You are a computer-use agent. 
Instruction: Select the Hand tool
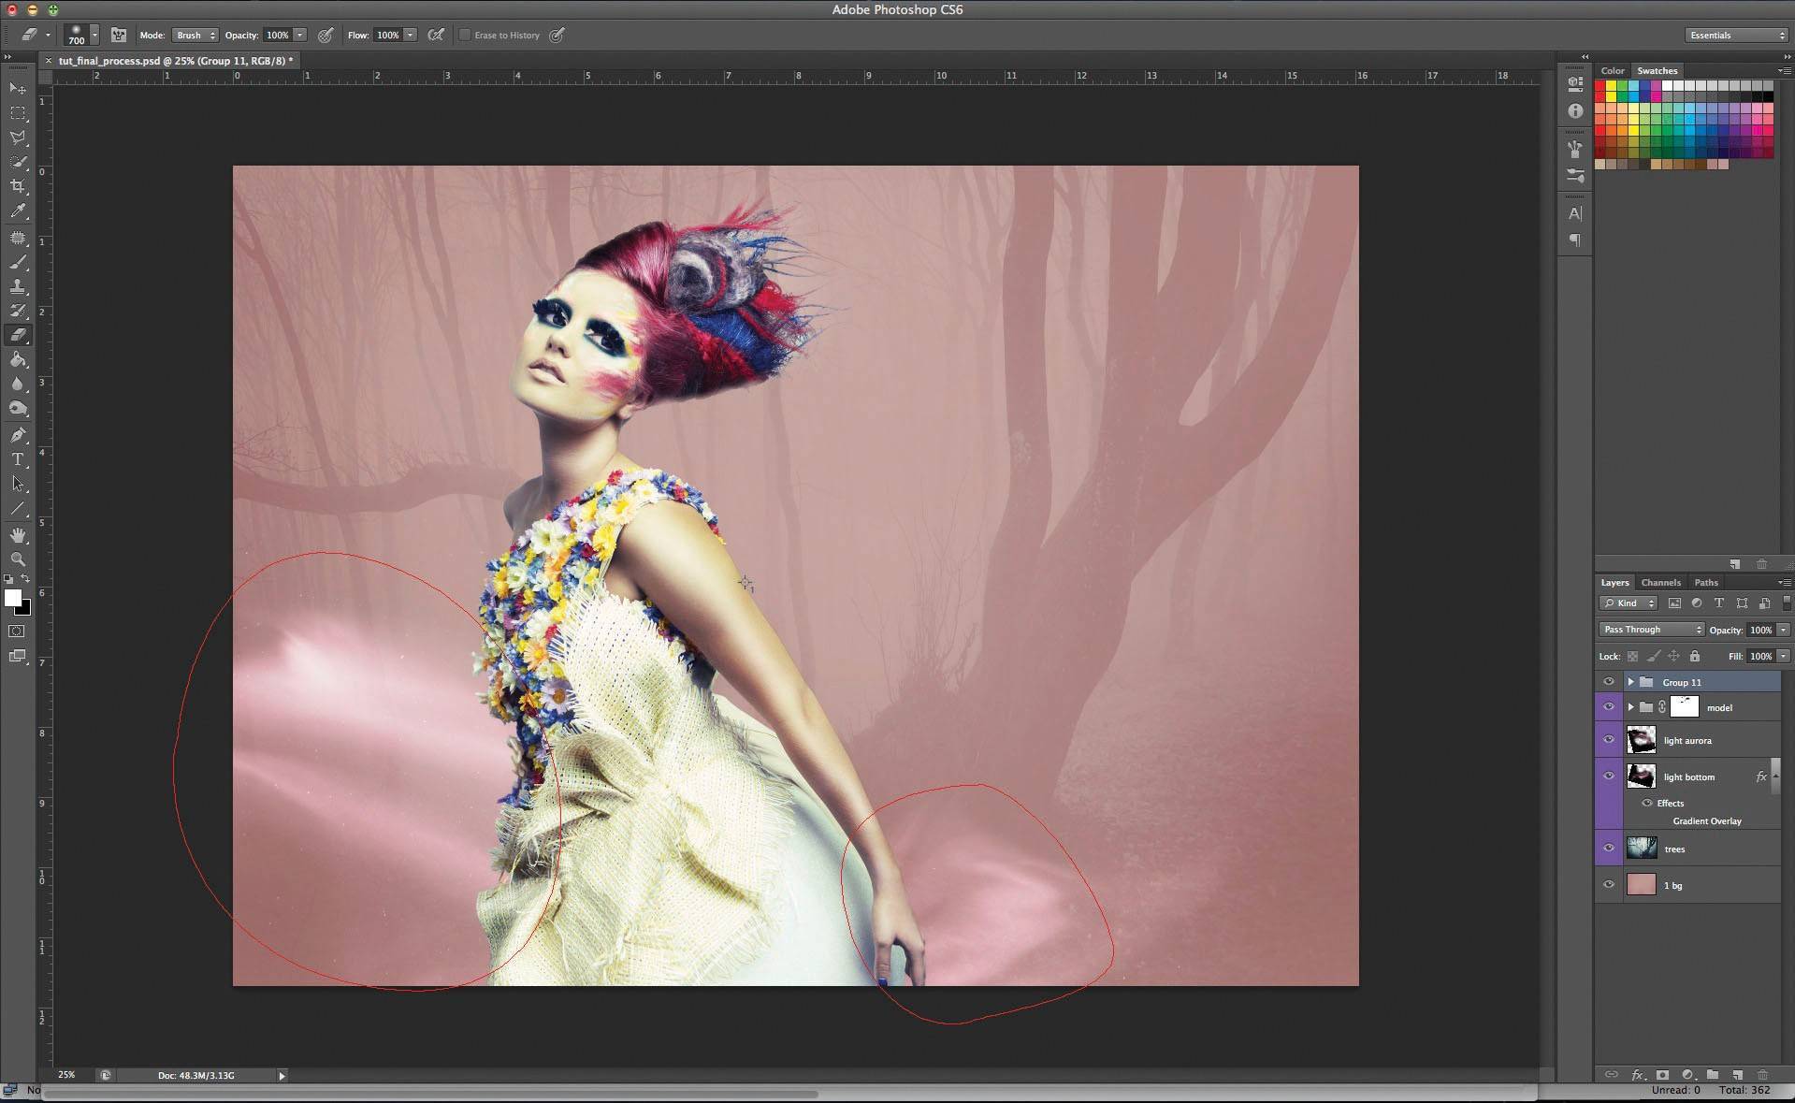(18, 535)
